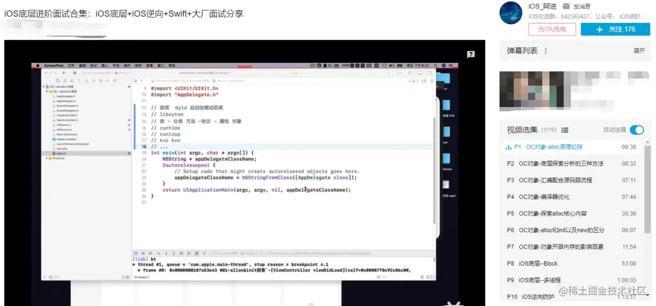
Task: Click the plus icon below the Xcode file navigator
Action: click(x=45, y=277)
